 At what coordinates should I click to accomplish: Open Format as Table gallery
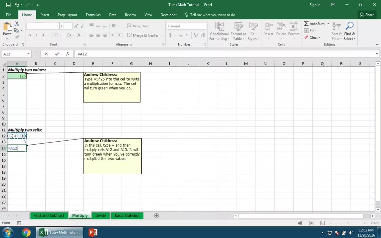pyautogui.click(x=238, y=31)
